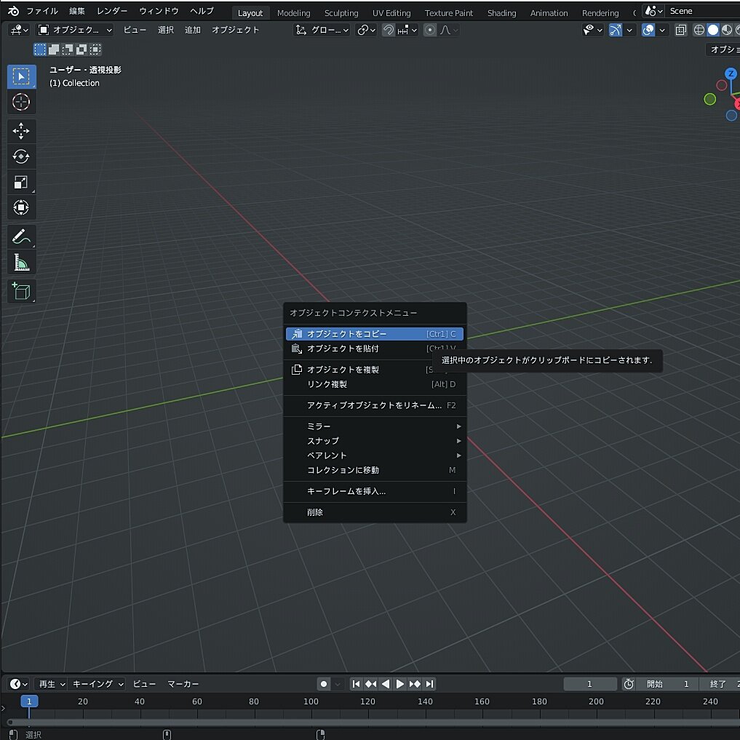Select the Measure tool
Viewport: 740px width, 740px height.
tap(21, 262)
